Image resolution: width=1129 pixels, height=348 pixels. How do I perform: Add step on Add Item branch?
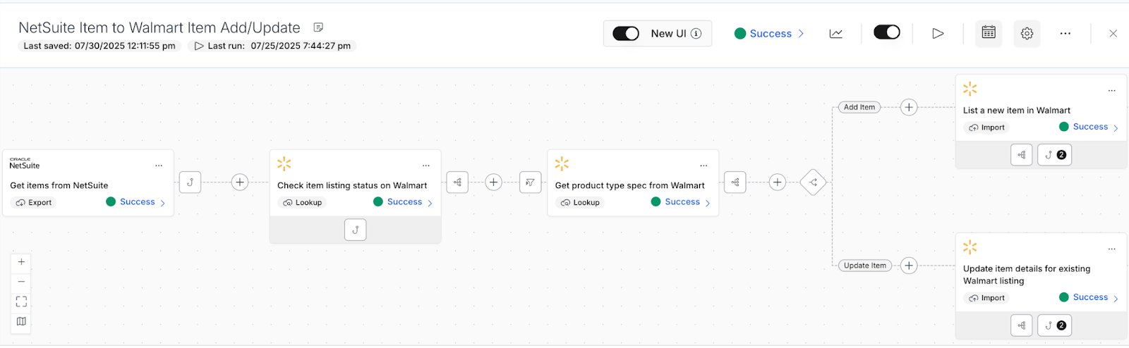tap(909, 107)
